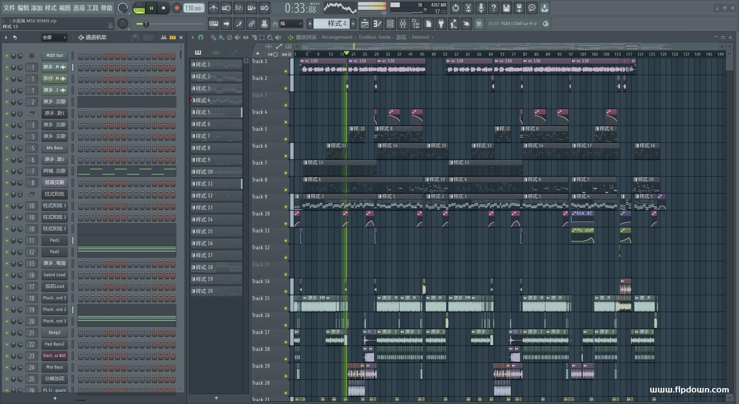
Task: Click Arrangement breadcrumb in playlist title
Action: tap(337, 37)
